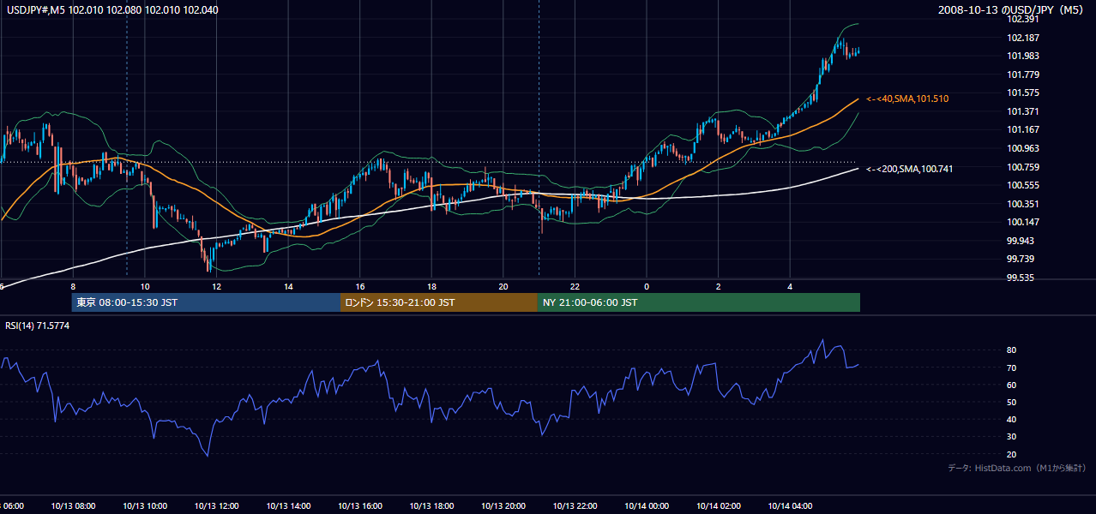Select the NY 21:00-06:00 JST session bar

click(698, 302)
